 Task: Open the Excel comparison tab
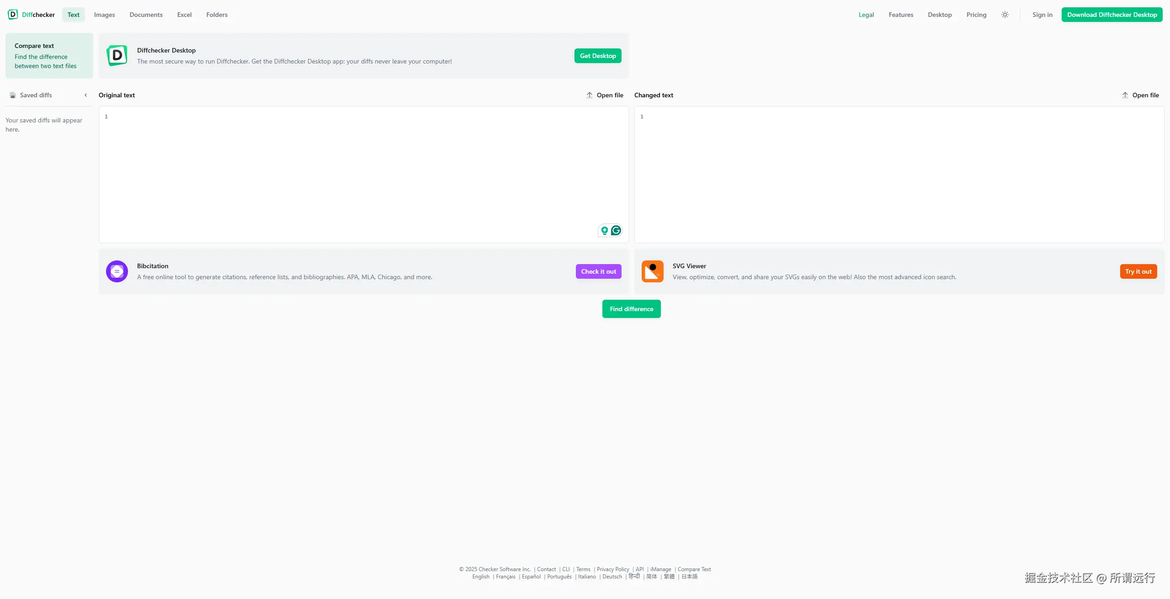(x=184, y=15)
